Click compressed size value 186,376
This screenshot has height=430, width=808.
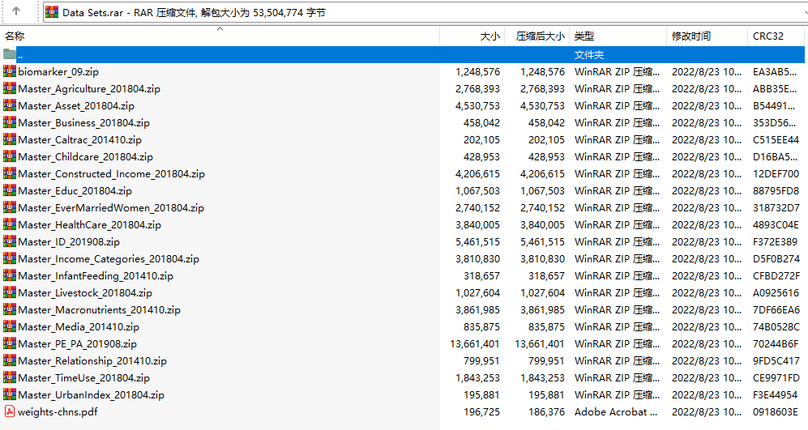546,411
